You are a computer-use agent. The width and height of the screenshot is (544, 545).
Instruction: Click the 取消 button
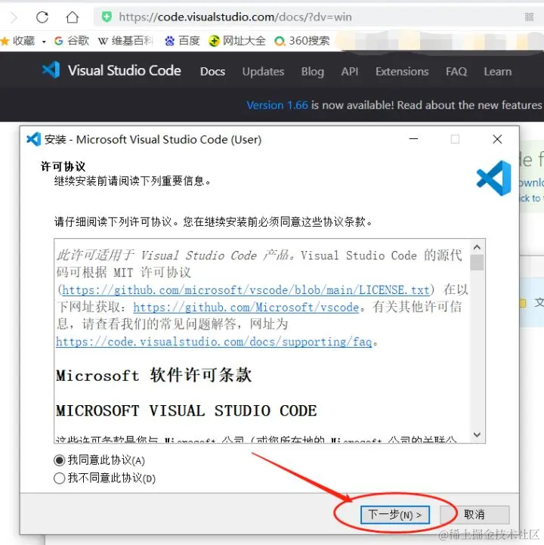point(474,515)
